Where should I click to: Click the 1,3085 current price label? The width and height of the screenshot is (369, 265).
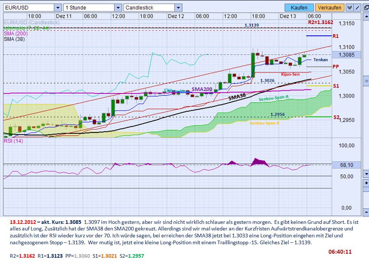(x=346, y=55)
